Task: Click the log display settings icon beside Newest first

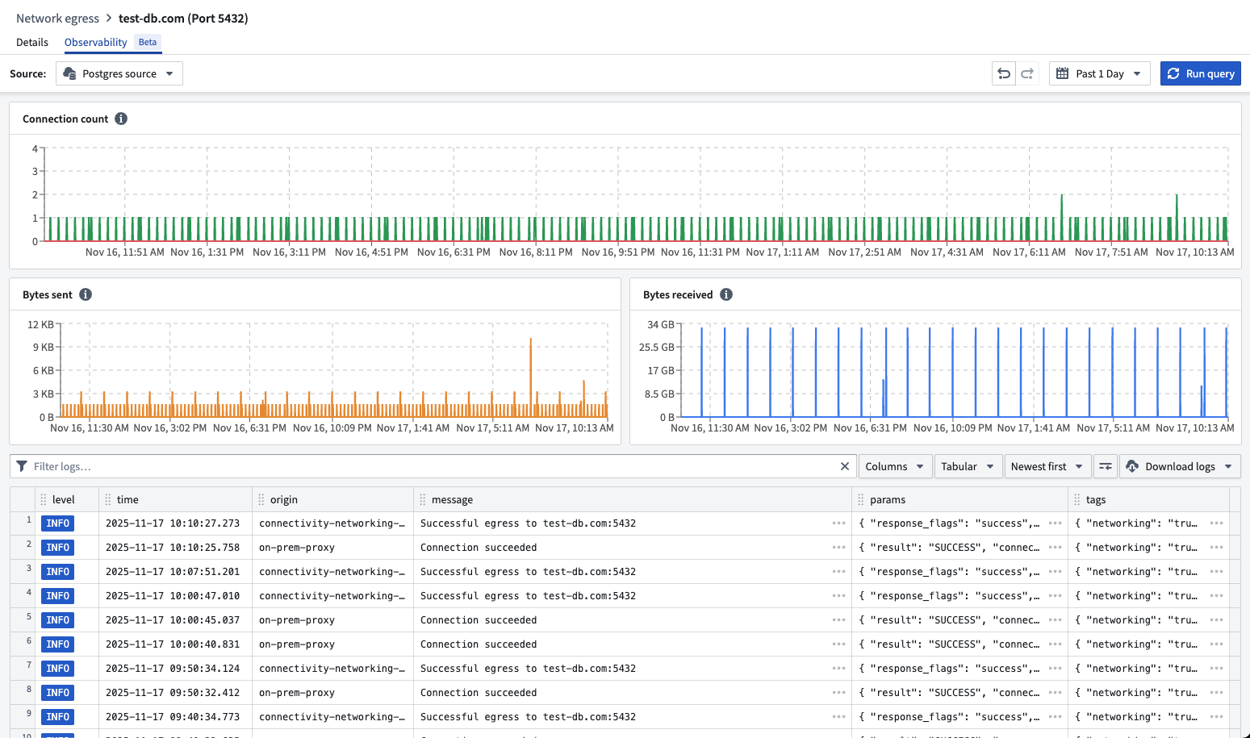Action: point(1105,466)
